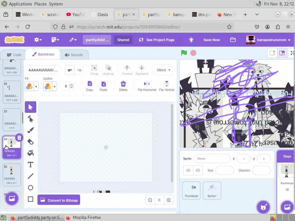
Task: Switch to the Code tab
Action: (x=14, y=55)
